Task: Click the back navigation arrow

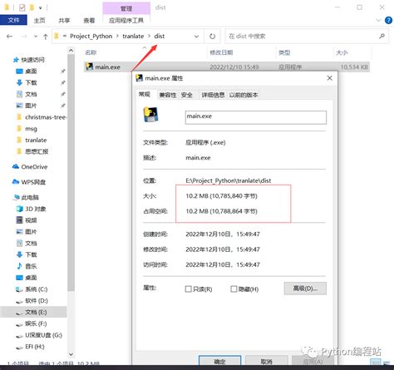Action: (x=9, y=37)
